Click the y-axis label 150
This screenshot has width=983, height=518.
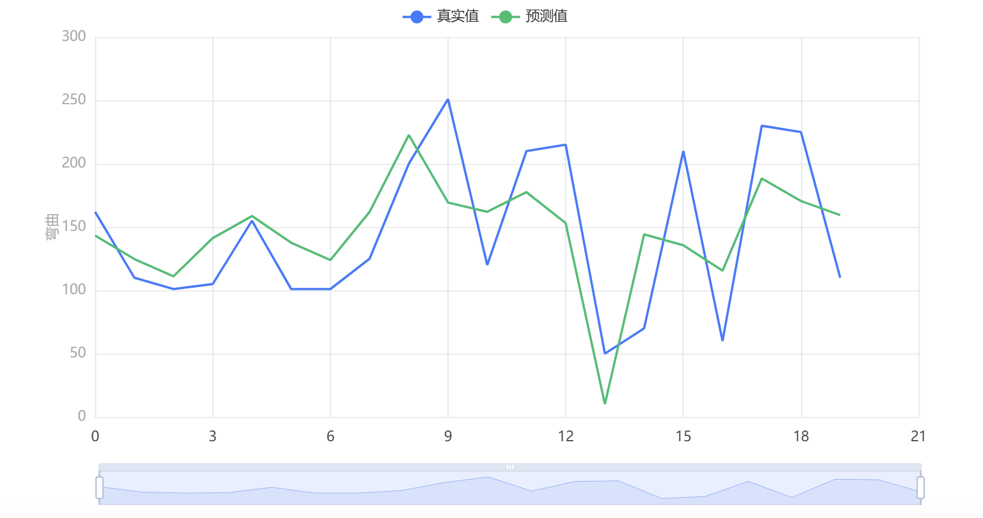click(x=74, y=227)
